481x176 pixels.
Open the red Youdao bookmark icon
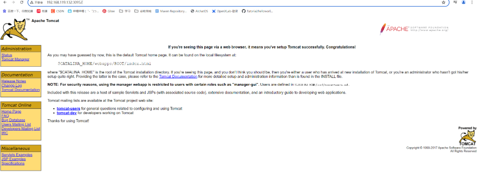(39, 11)
